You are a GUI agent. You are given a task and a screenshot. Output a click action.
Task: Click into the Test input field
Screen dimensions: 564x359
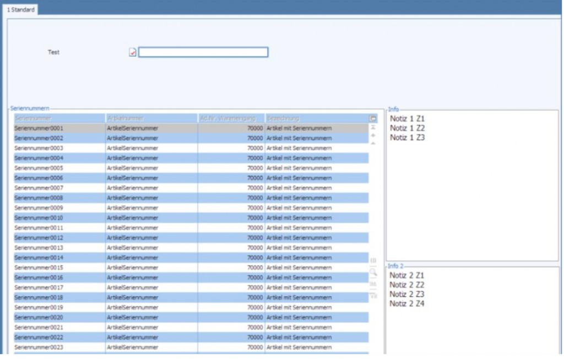203,52
